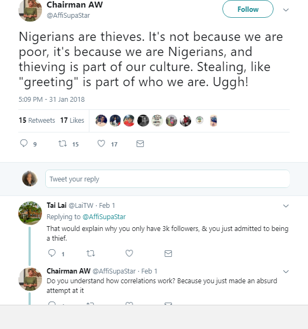This screenshot has width=308, height=329.
Task: Open the 15 Retweets list
Action: 37,120
